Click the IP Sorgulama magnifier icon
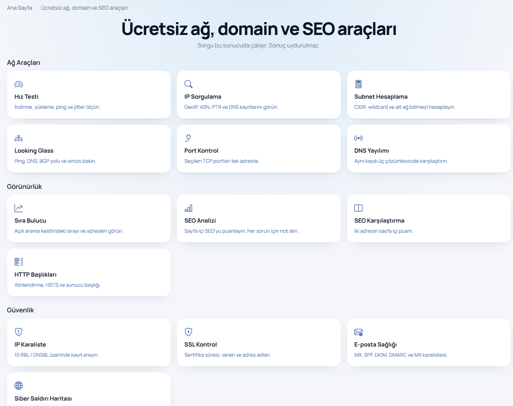Image resolution: width=513 pixels, height=406 pixels. click(188, 84)
